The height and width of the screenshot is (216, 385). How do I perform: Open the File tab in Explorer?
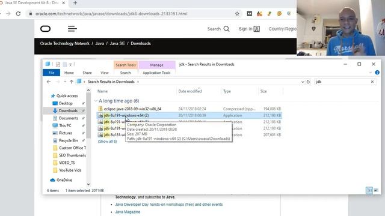coord(51,73)
